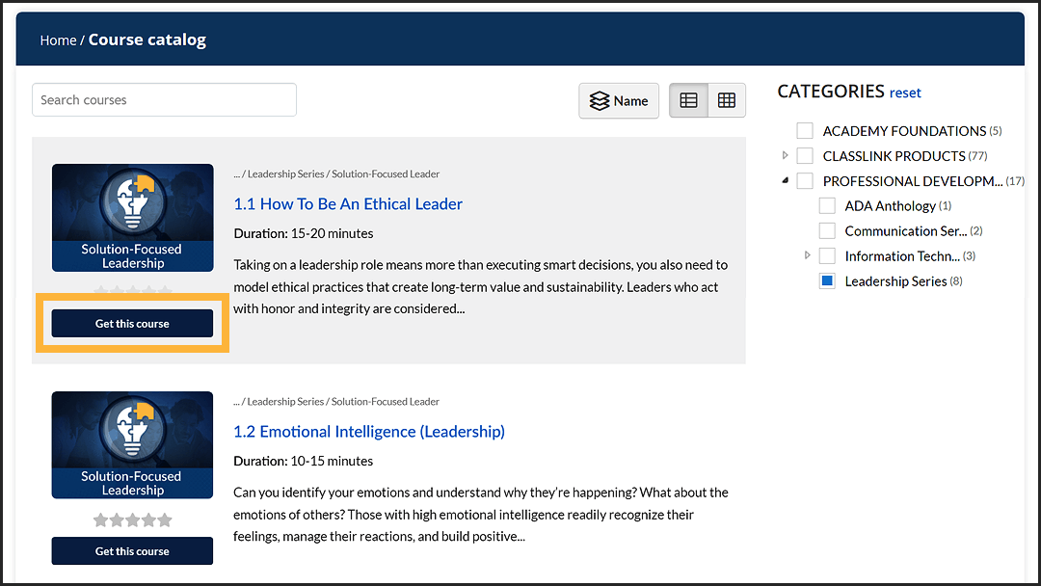Click the Search courses input field
Image resolution: width=1041 pixels, height=586 pixels.
coord(164,99)
